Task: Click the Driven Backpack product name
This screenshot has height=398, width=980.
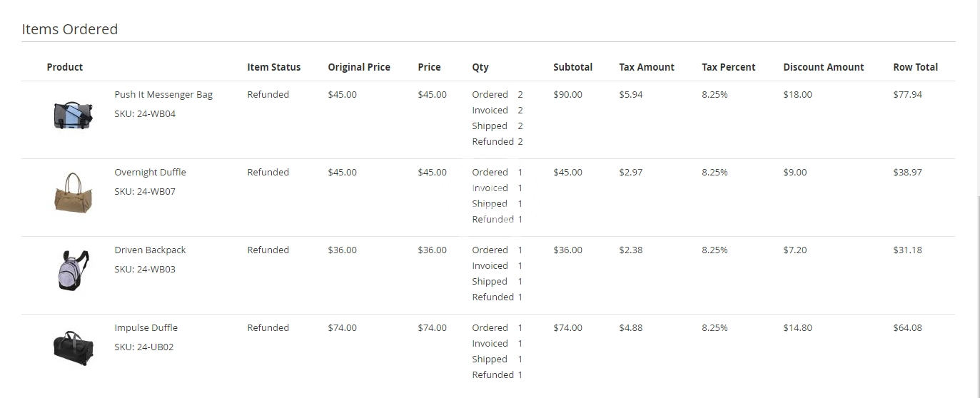Action: click(x=150, y=250)
